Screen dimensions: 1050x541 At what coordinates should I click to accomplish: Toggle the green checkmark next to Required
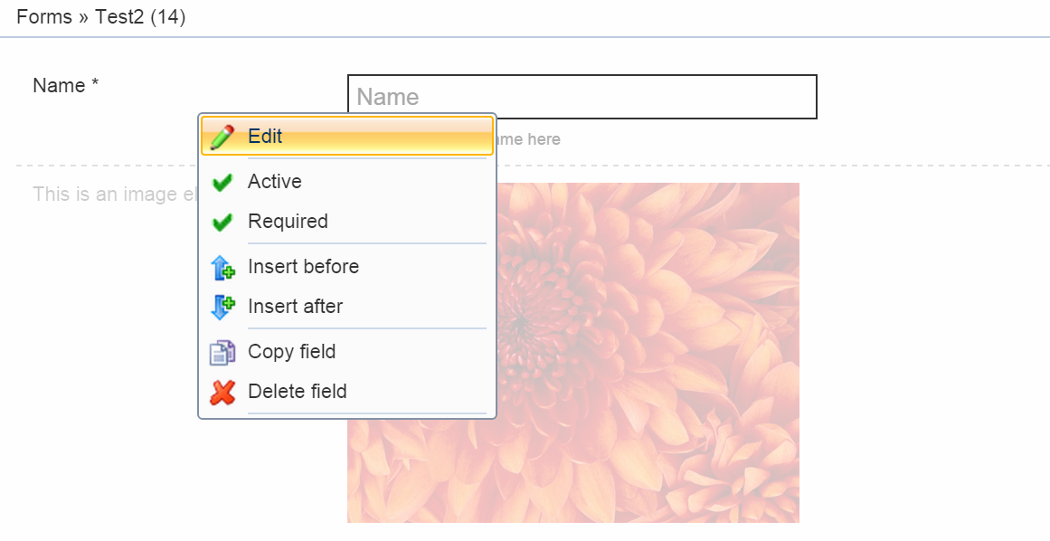tap(222, 222)
